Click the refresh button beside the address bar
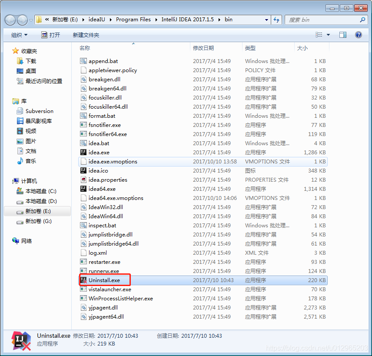This screenshot has height=356, width=372. tap(276, 20)
